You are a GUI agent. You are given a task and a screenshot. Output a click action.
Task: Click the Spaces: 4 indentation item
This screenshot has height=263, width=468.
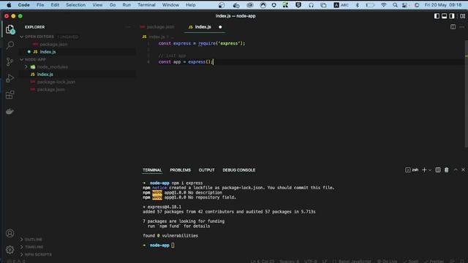click(x=289, y=261)
